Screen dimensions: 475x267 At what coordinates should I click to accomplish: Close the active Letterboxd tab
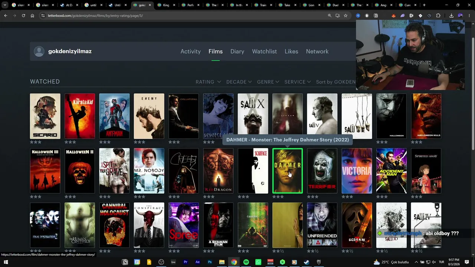tap(150, 5)
